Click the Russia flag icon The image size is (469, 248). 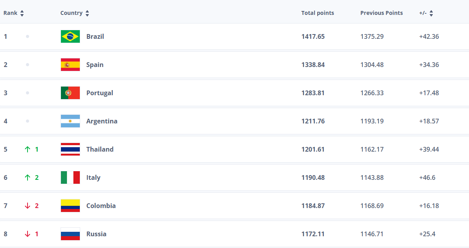tap(70, 234)
